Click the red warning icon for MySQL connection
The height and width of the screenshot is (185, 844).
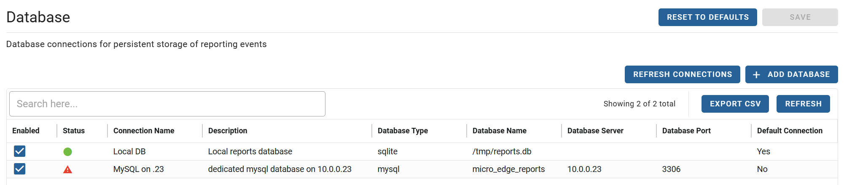tap(67, 169)
